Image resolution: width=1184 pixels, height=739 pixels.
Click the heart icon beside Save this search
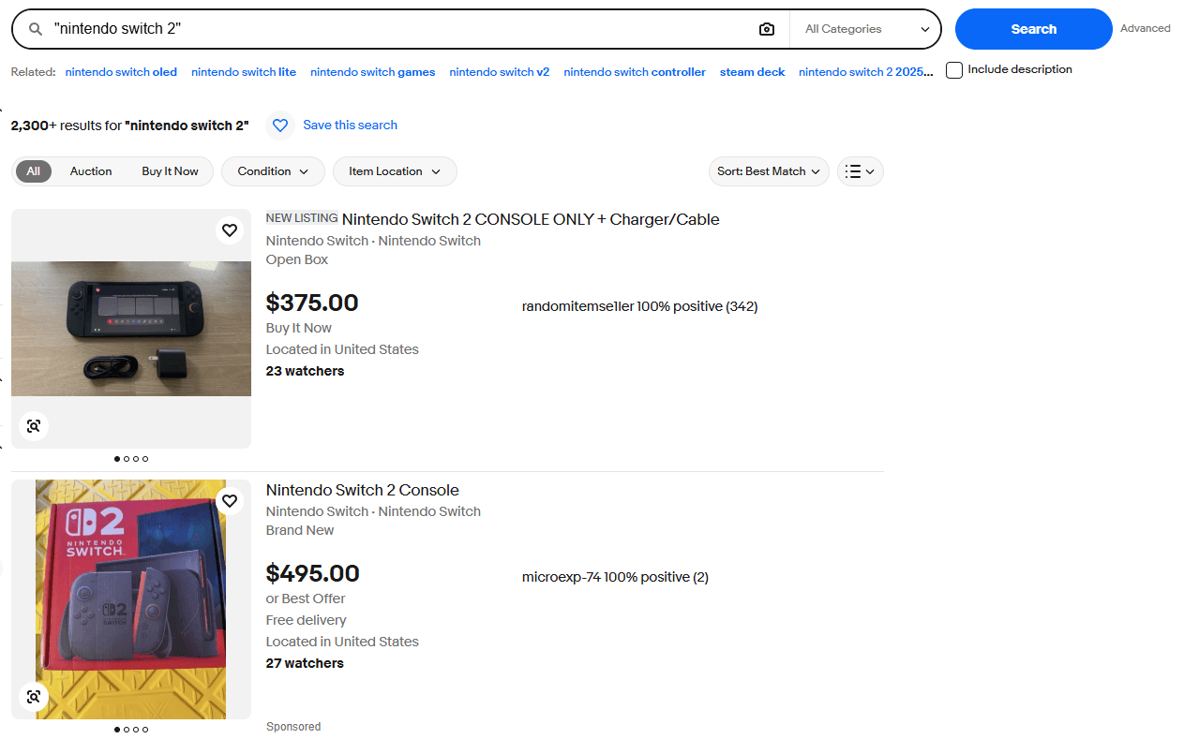tap(279, 126)
